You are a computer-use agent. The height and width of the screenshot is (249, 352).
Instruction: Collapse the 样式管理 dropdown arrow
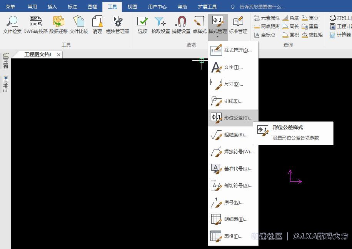pos(218,37)
